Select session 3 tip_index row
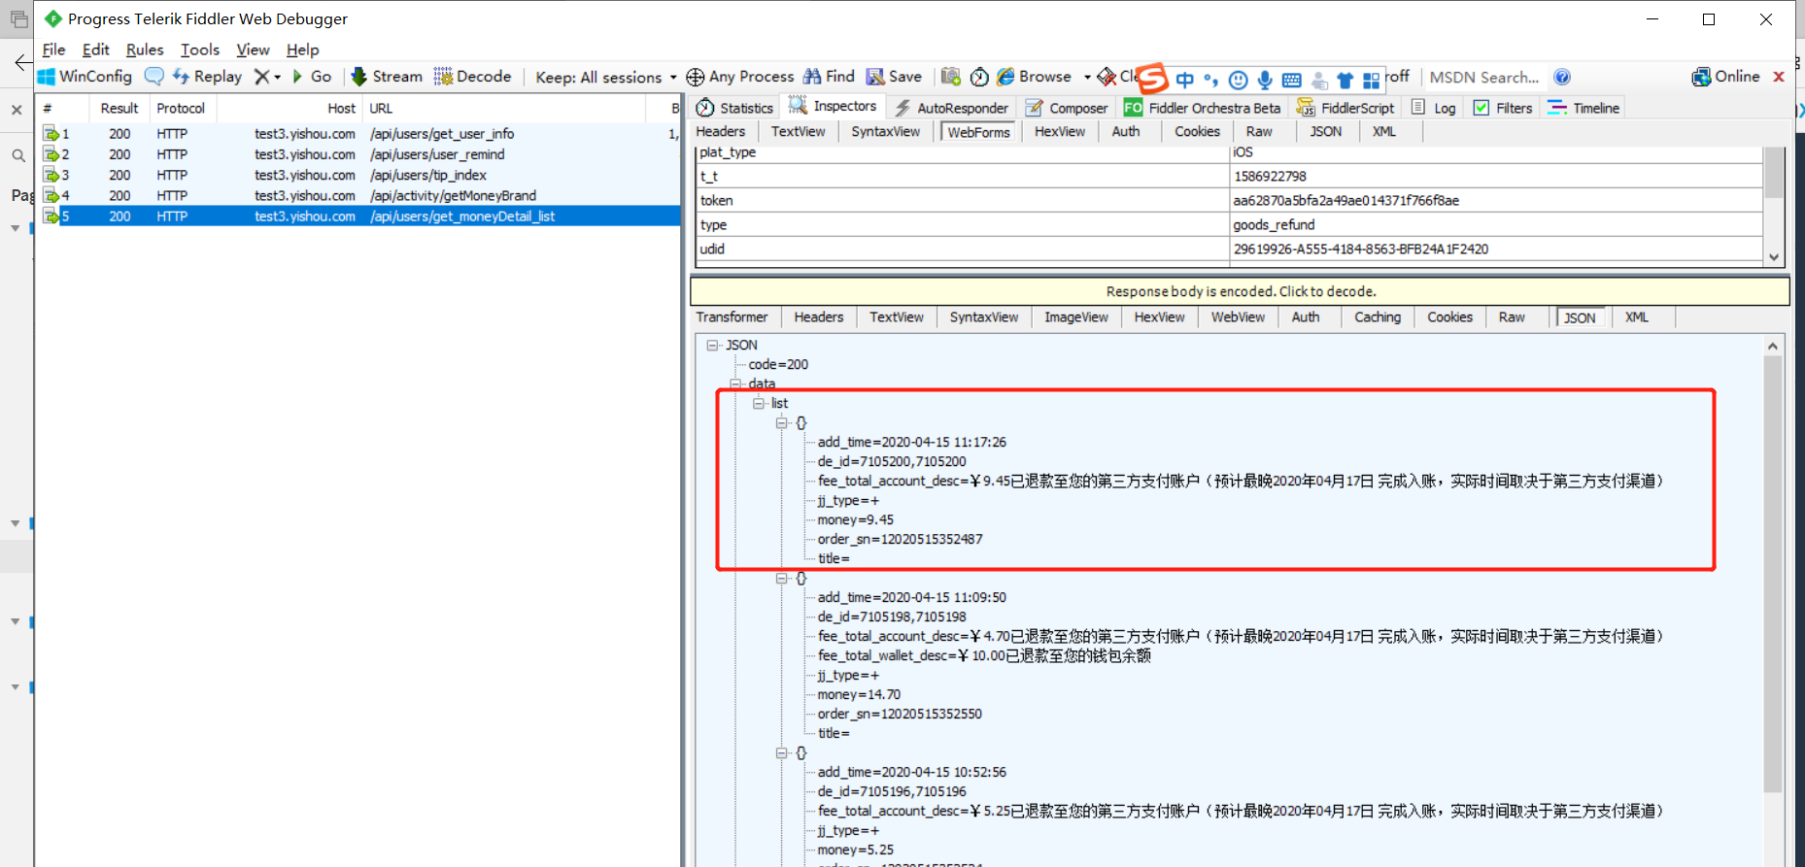Screen dimensions: 1805x867 tap(359, 175)
